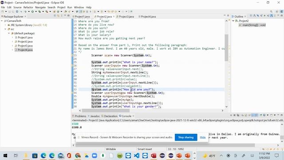
Task: Expand the JRE System Library node
Action: [x=5, y=25]
